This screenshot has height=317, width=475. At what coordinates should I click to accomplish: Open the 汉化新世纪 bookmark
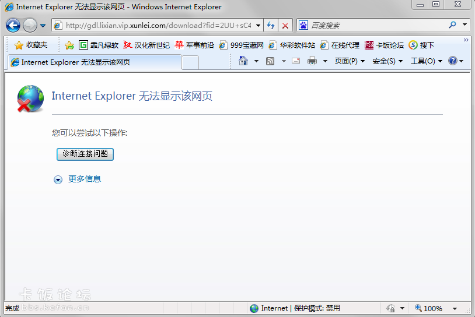click(x=146, y=45)
